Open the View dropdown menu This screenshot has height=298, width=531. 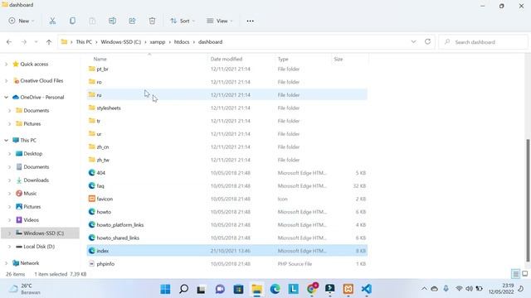pos(220,21)
